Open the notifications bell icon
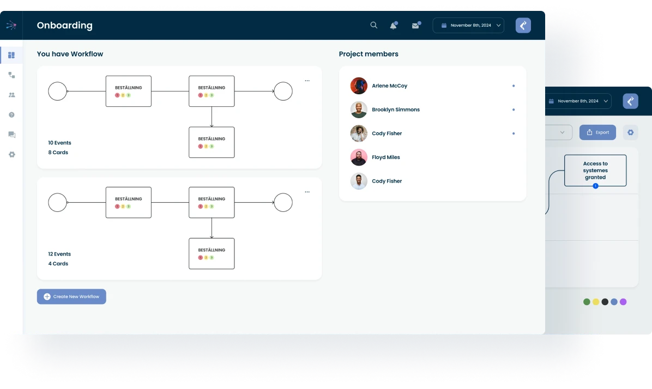Viewport: 652px width, 389px height. tap(393, 26)
